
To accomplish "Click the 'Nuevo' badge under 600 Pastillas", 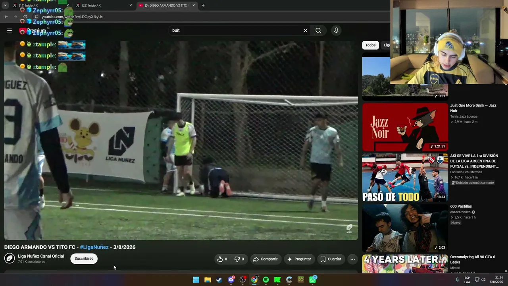I will pos(456,223).
